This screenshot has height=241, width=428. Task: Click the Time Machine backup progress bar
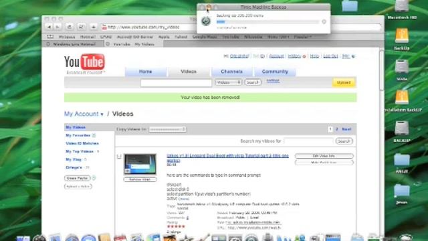tap(267, 22)
